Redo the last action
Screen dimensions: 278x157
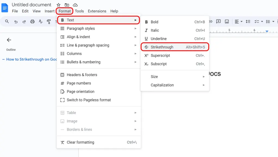click(24, 21)
